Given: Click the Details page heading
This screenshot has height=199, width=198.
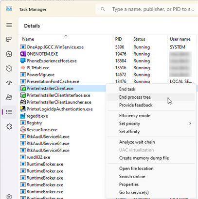Looking at the screenshot, I should coord(32,26).
